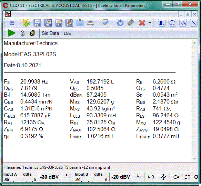Click the red X delete icon
The width and height of the screenshot is (201, 186).
pyautogui.click(x=142, y=23)
